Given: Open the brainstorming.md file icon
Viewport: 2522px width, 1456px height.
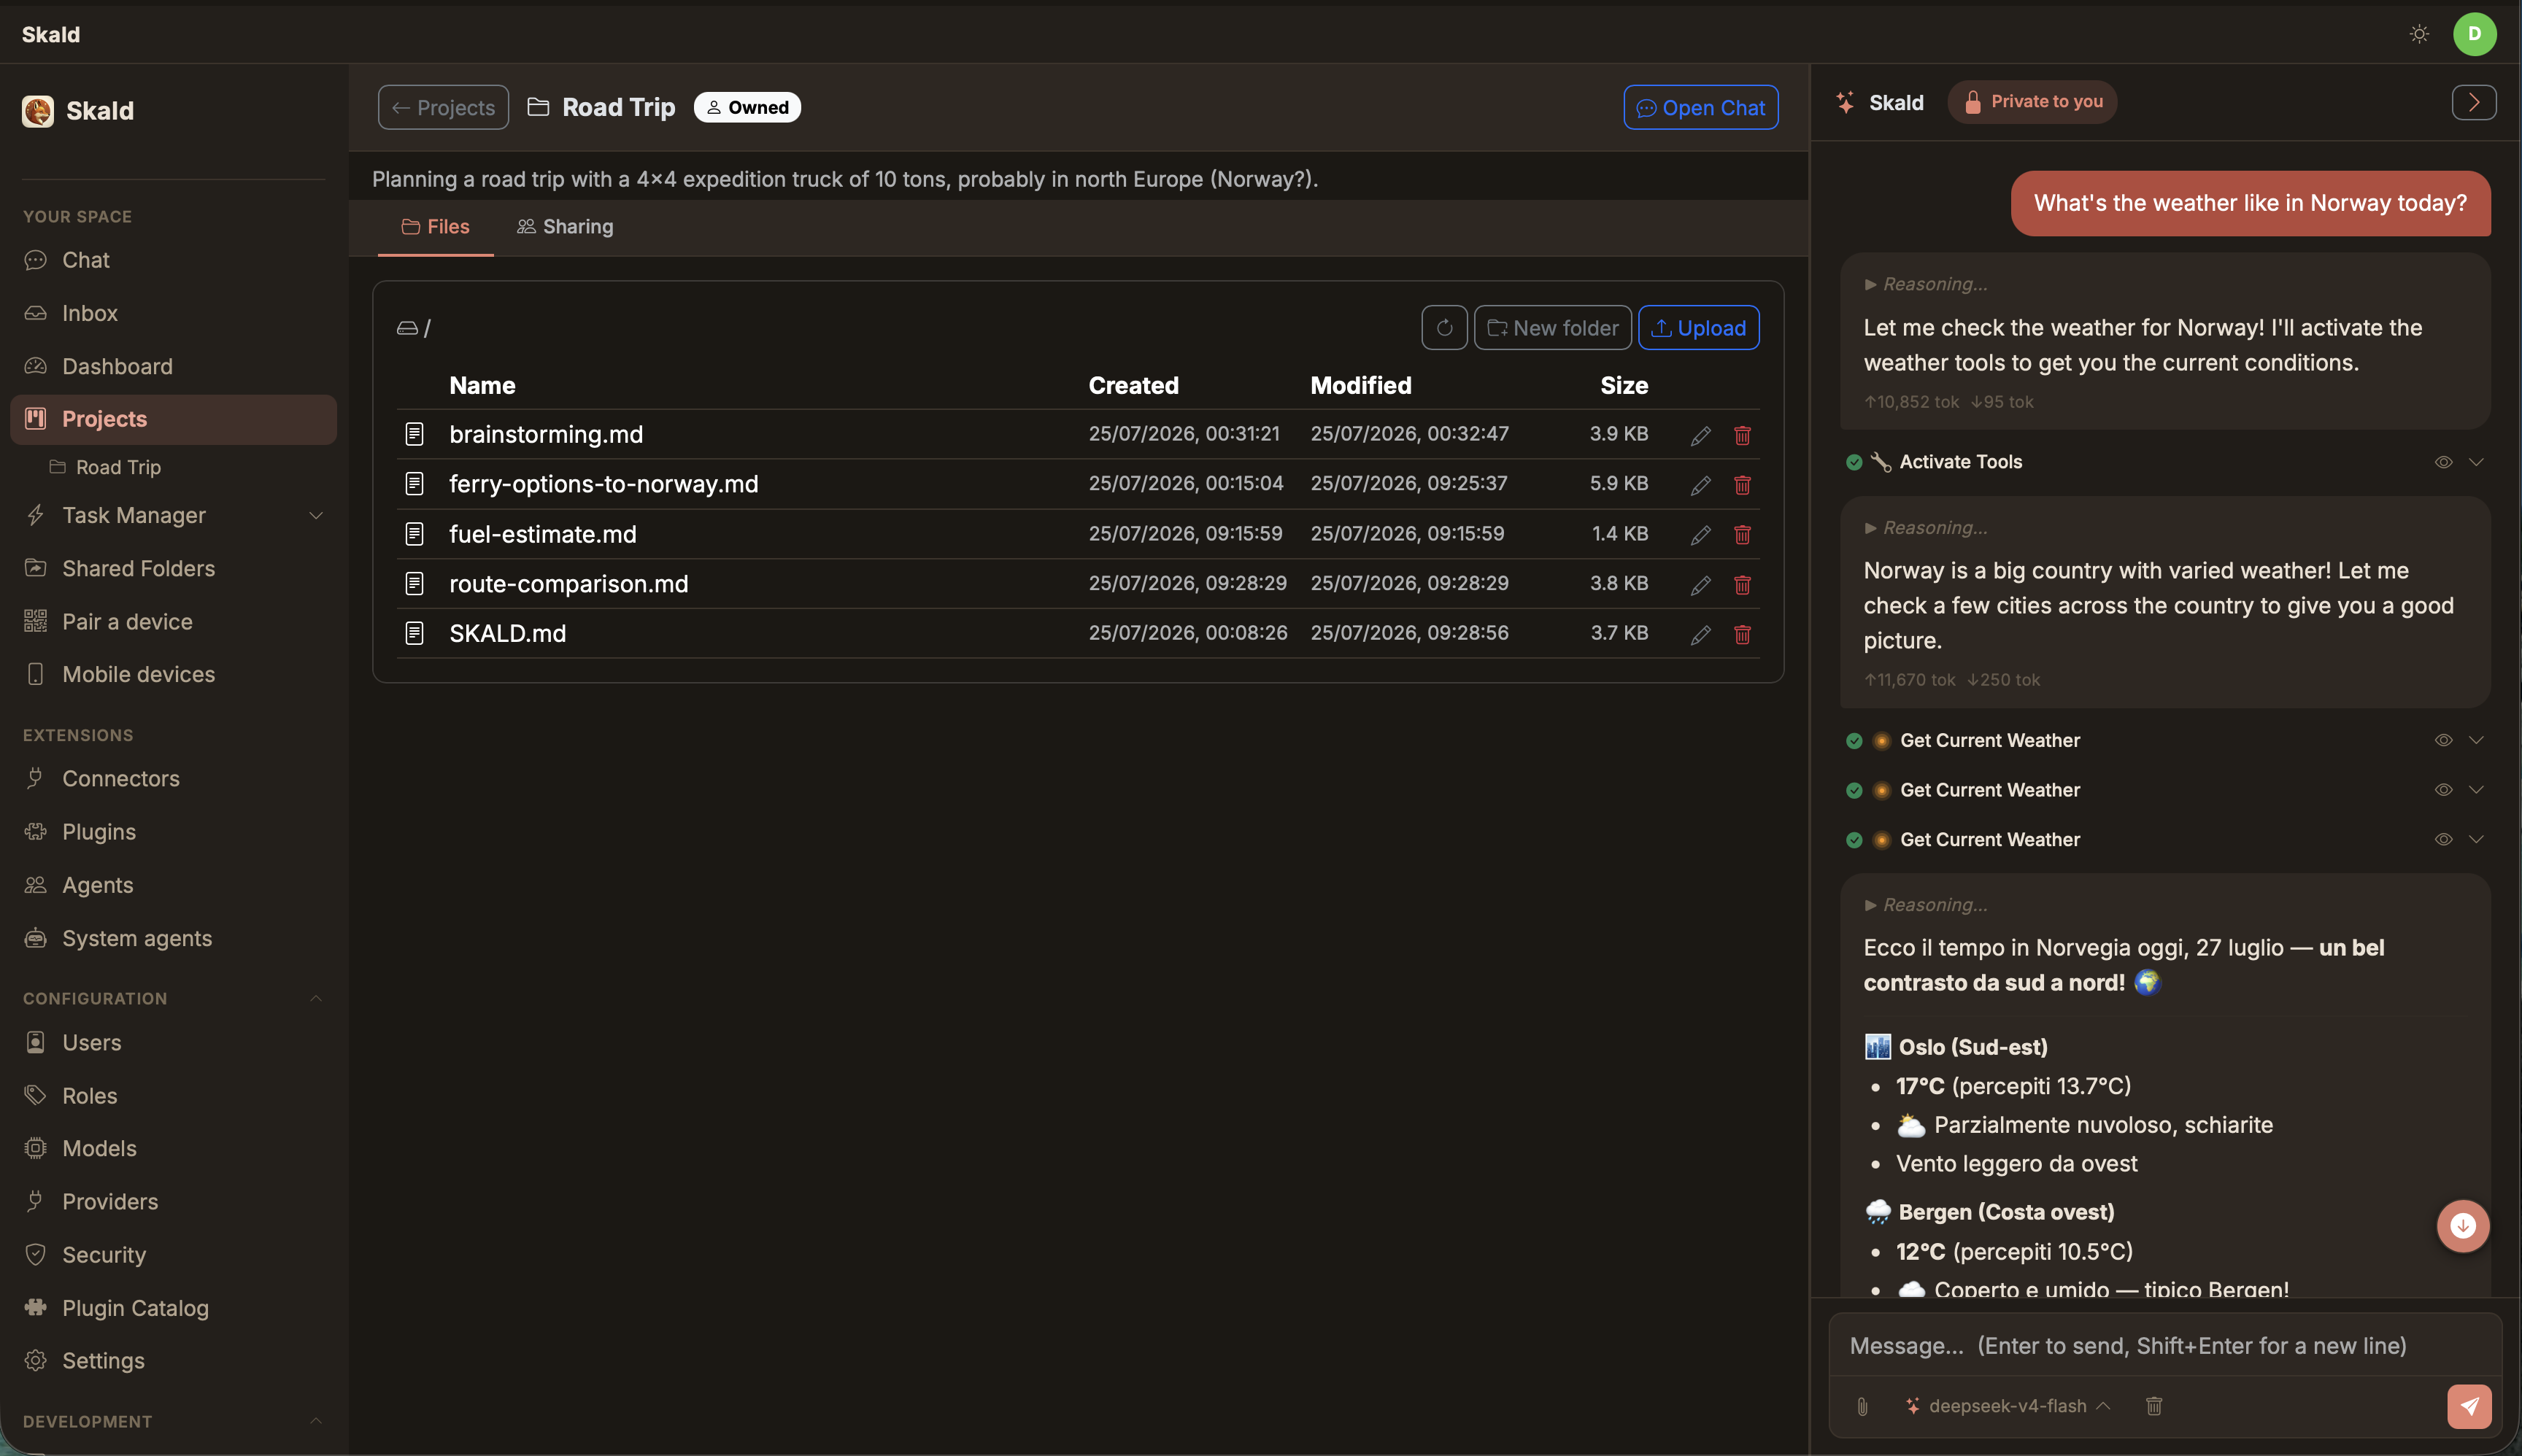Looking at the screenshot, I should pos(414,434).
